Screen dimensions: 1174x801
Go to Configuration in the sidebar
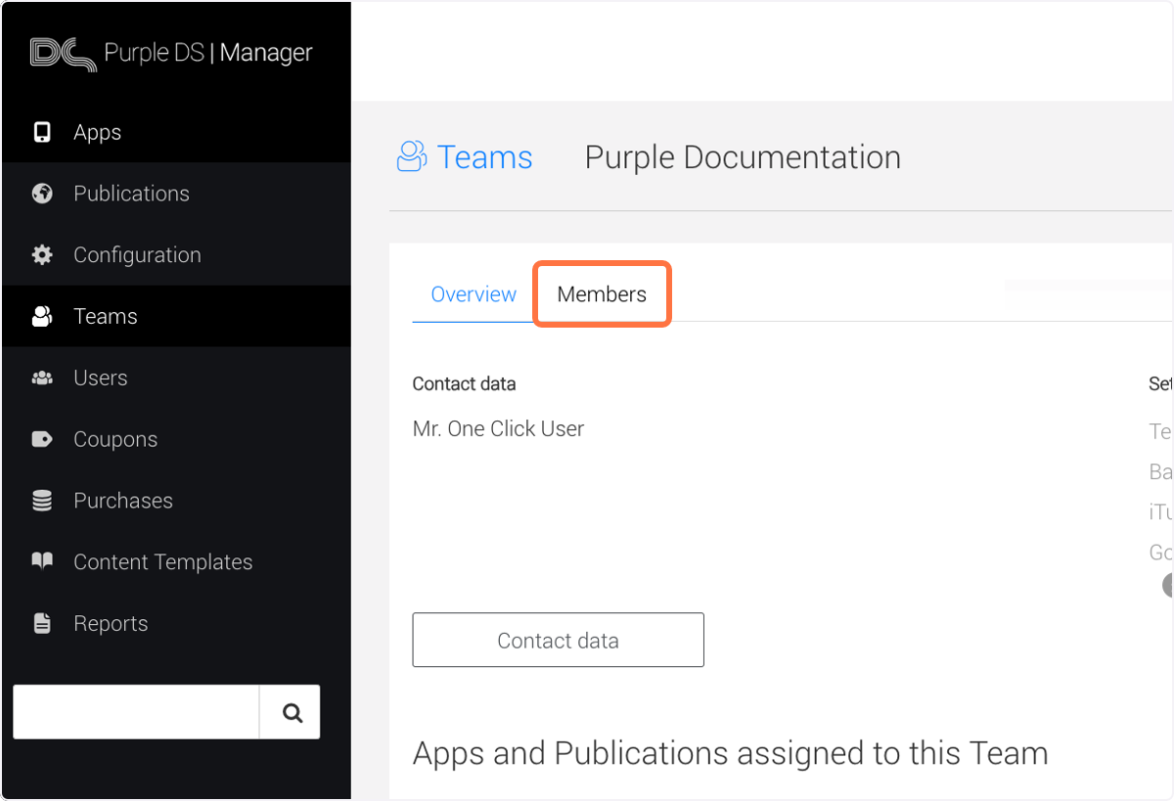pos(176,255)
